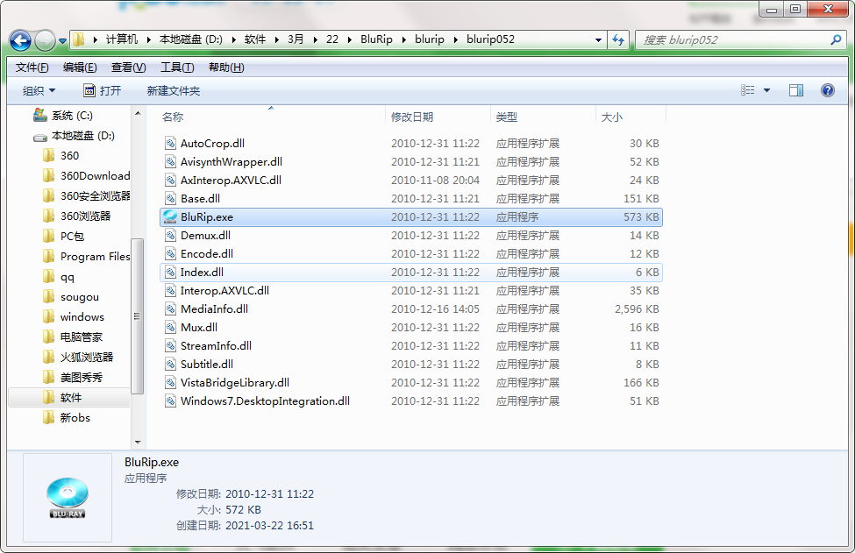Open the 360Download folder in the sidebar

pos(86,176)
